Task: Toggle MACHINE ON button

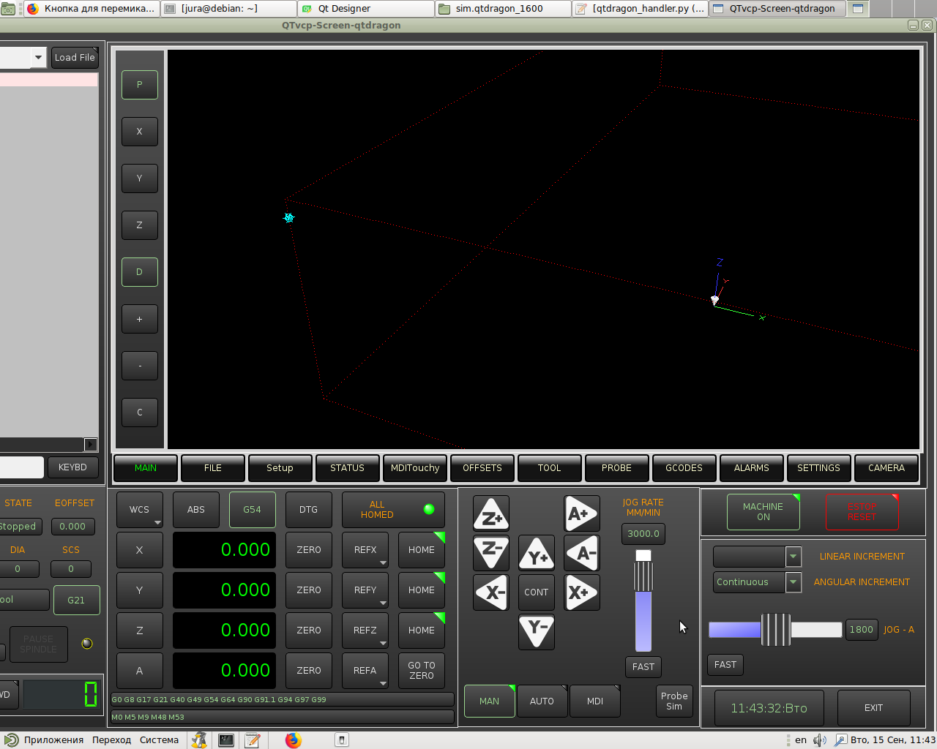Action: (x=764, y=512)
